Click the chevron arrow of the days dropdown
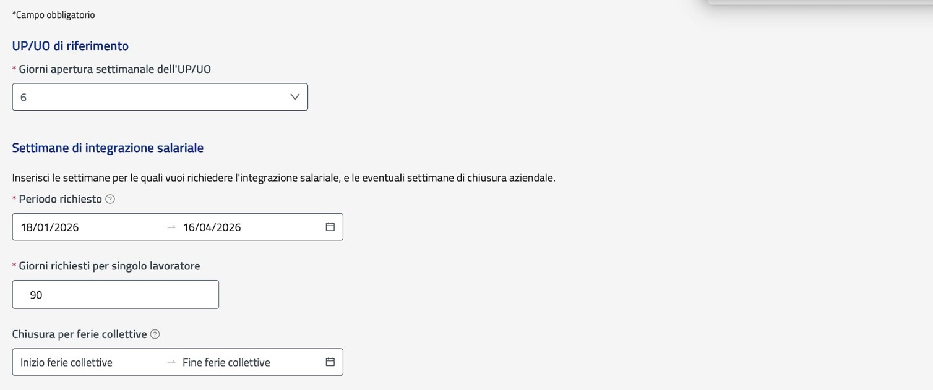Screen dimensions: 933x390 click(295, 97)
